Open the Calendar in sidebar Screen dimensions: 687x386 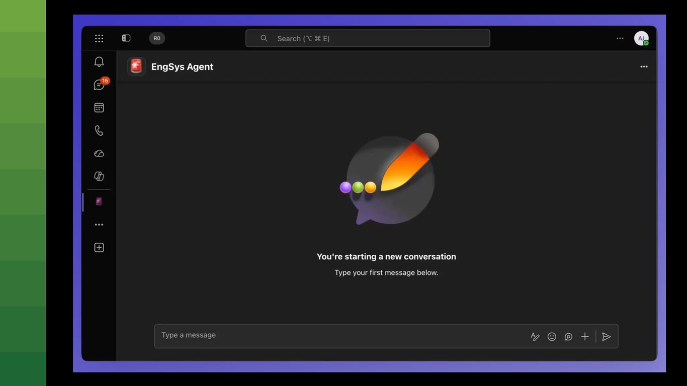[99, 108]
